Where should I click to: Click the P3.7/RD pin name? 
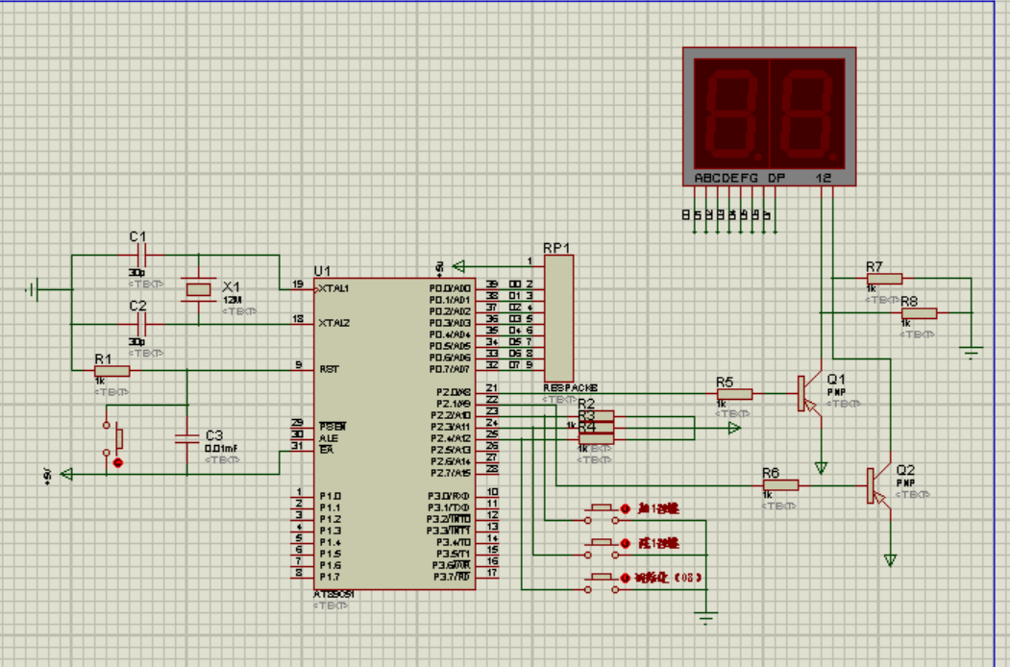pos(452,577)
